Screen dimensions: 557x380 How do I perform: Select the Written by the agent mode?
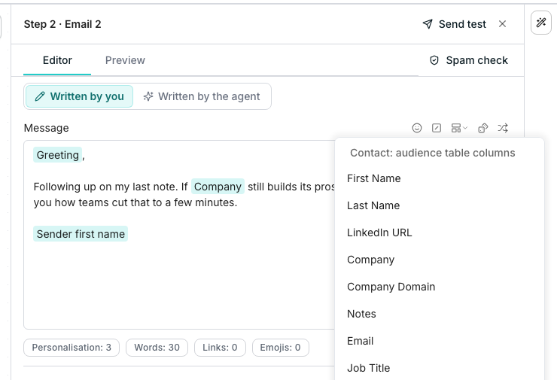pos(202,96)
